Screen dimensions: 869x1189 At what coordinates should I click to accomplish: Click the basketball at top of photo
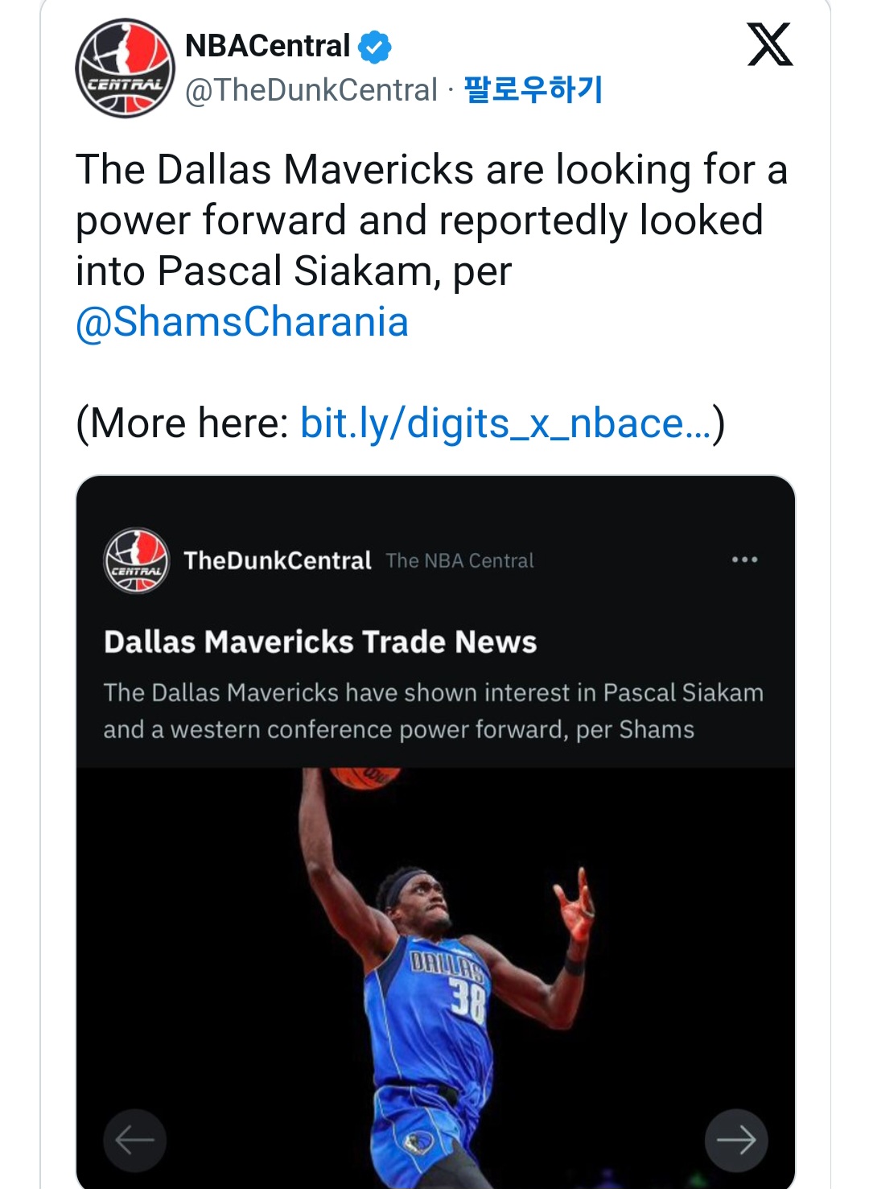click(x=364, y=778)
